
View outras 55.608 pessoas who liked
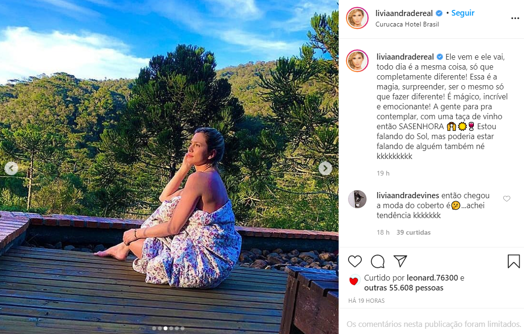point(404,288)
